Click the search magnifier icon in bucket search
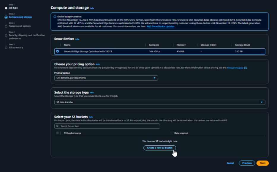This screenshot has width=277, height=172. (57, 126)
